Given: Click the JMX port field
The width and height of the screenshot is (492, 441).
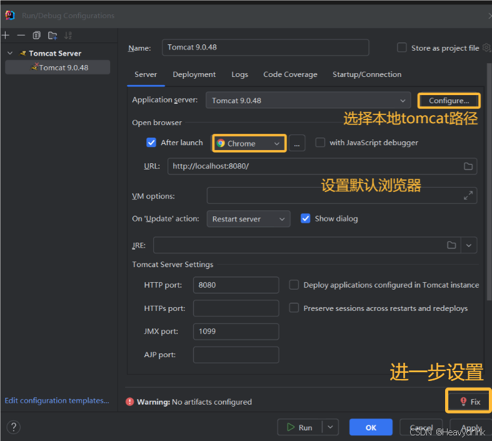Looking at the screenshot, I should (x=236, y=332).
